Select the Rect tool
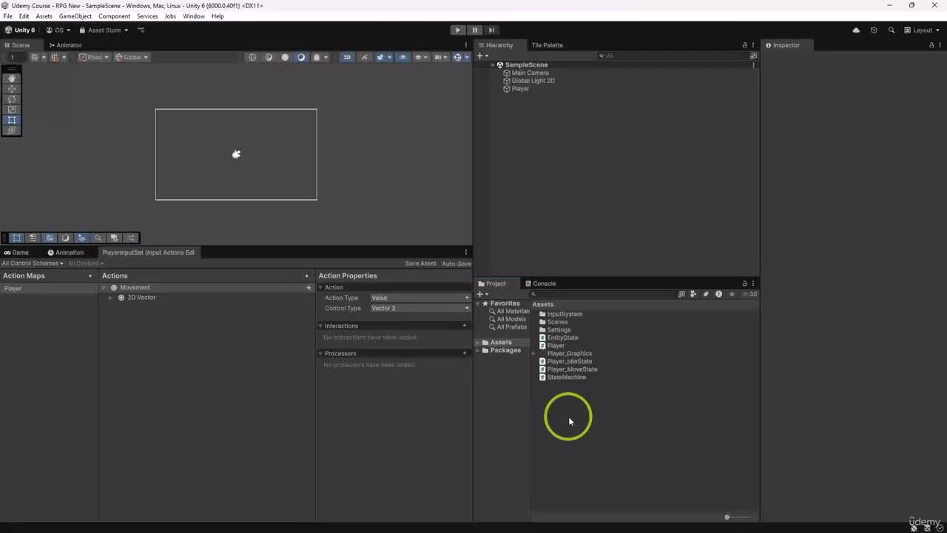The width and height of the screenshot is (947, 533). coord(12,120)
